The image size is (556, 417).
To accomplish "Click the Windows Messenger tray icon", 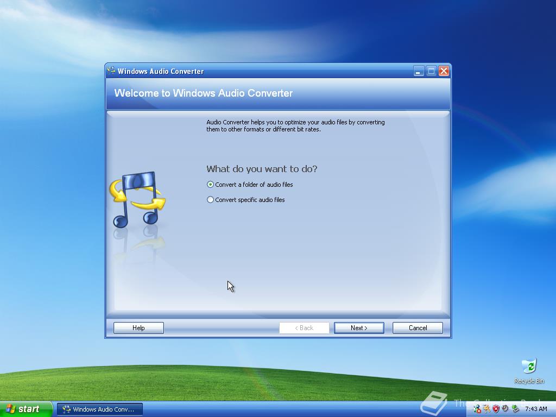I will click(477, 409).
